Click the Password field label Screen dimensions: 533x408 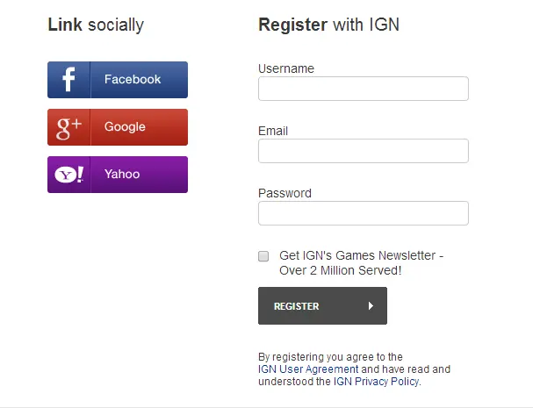(x=285, y=193)
